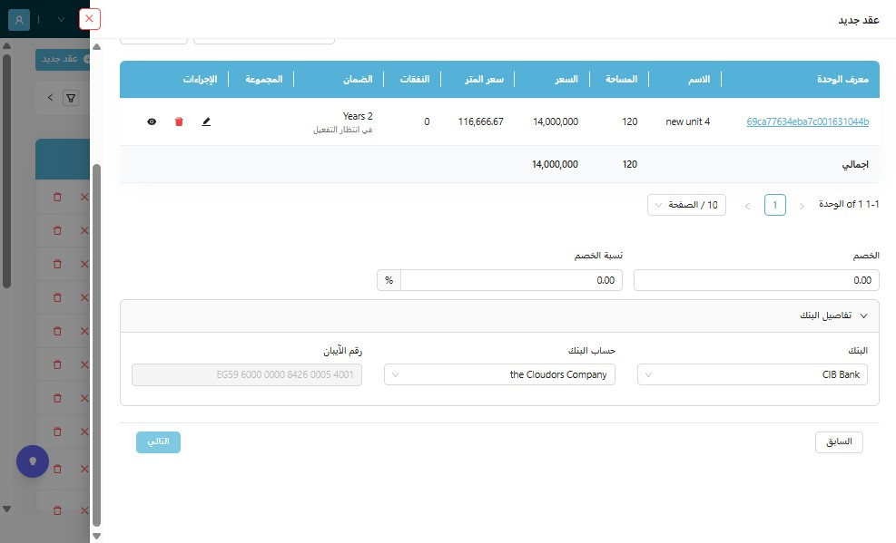Select the name cell new unit 4
This screenshot has width=896, height=543.
[687, 121]
